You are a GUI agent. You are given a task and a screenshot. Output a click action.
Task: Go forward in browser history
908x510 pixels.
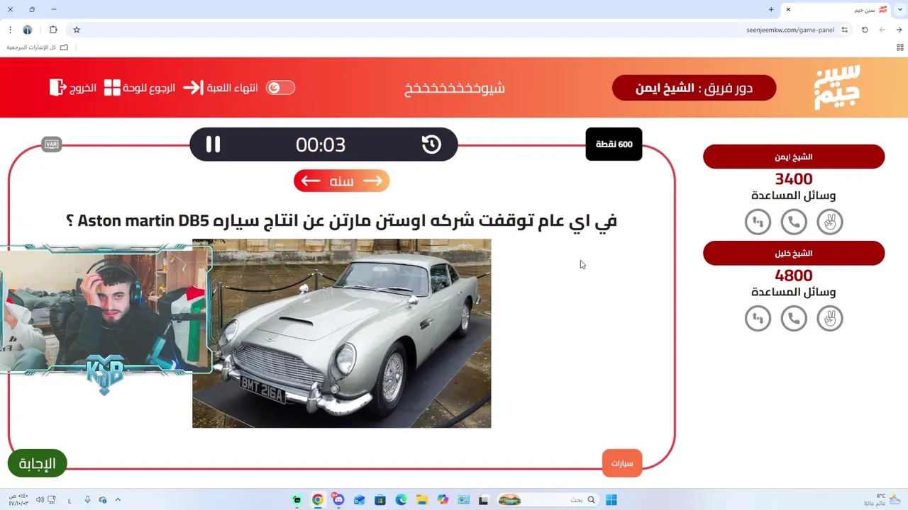pyautogui.click(x=882, y=30)
